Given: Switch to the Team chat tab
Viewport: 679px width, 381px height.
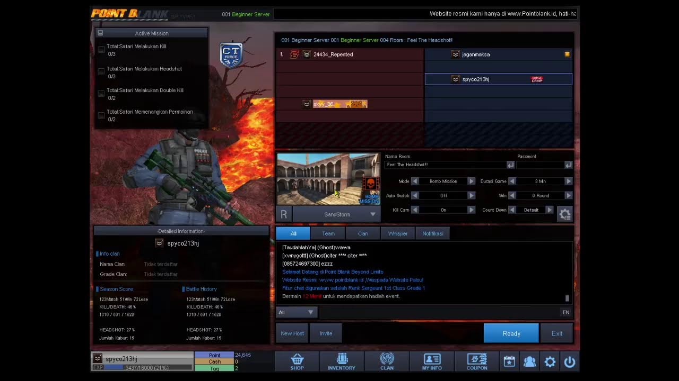Looking at the screenshot, I should 328,233.
